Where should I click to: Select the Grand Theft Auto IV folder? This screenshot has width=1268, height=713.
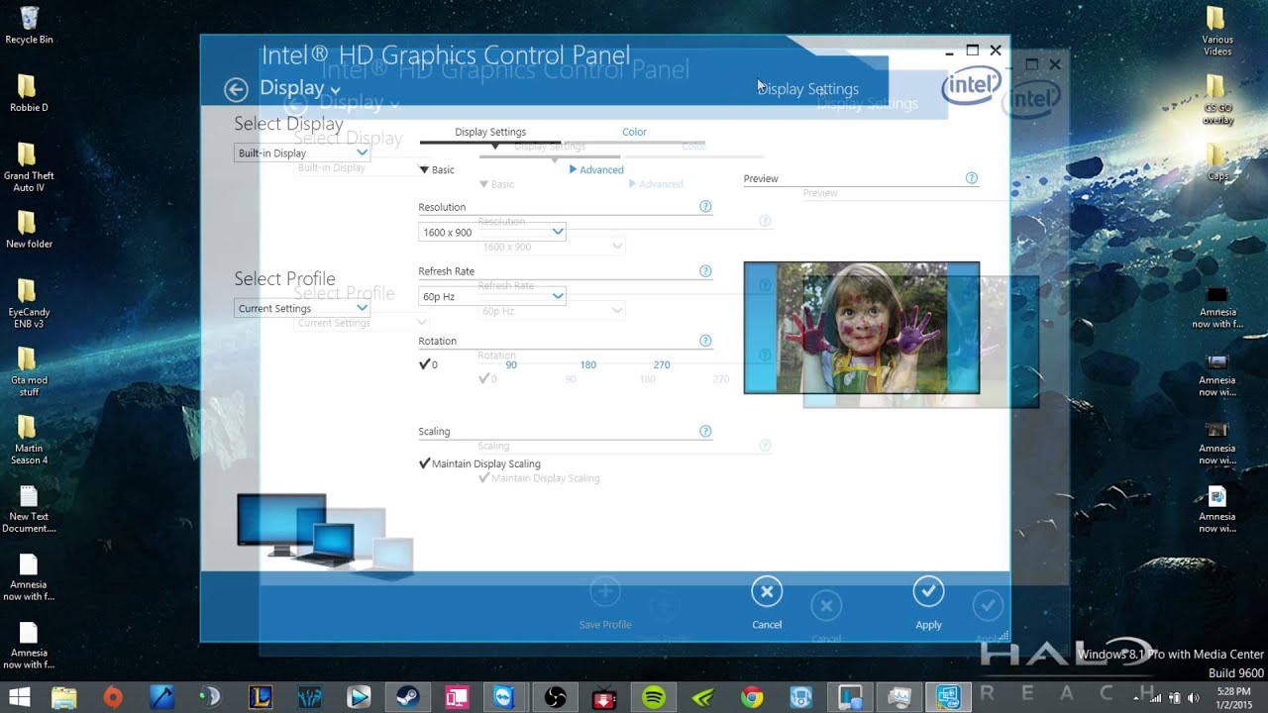pyautogui.click(x=29, y=167)
